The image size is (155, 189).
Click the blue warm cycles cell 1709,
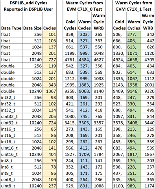coord(85,154)
